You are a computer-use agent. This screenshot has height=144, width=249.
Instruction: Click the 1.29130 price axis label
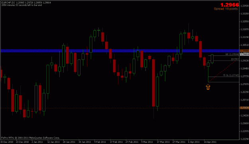(245, 61)
